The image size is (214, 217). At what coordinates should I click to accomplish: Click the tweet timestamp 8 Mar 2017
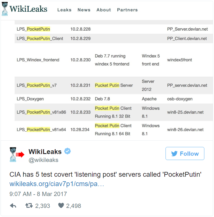click(x=38, y=194)
